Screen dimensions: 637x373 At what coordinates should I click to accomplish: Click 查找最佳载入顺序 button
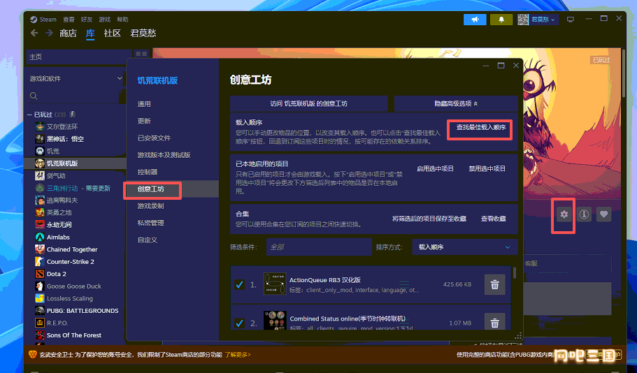click(x=481, y=127)
